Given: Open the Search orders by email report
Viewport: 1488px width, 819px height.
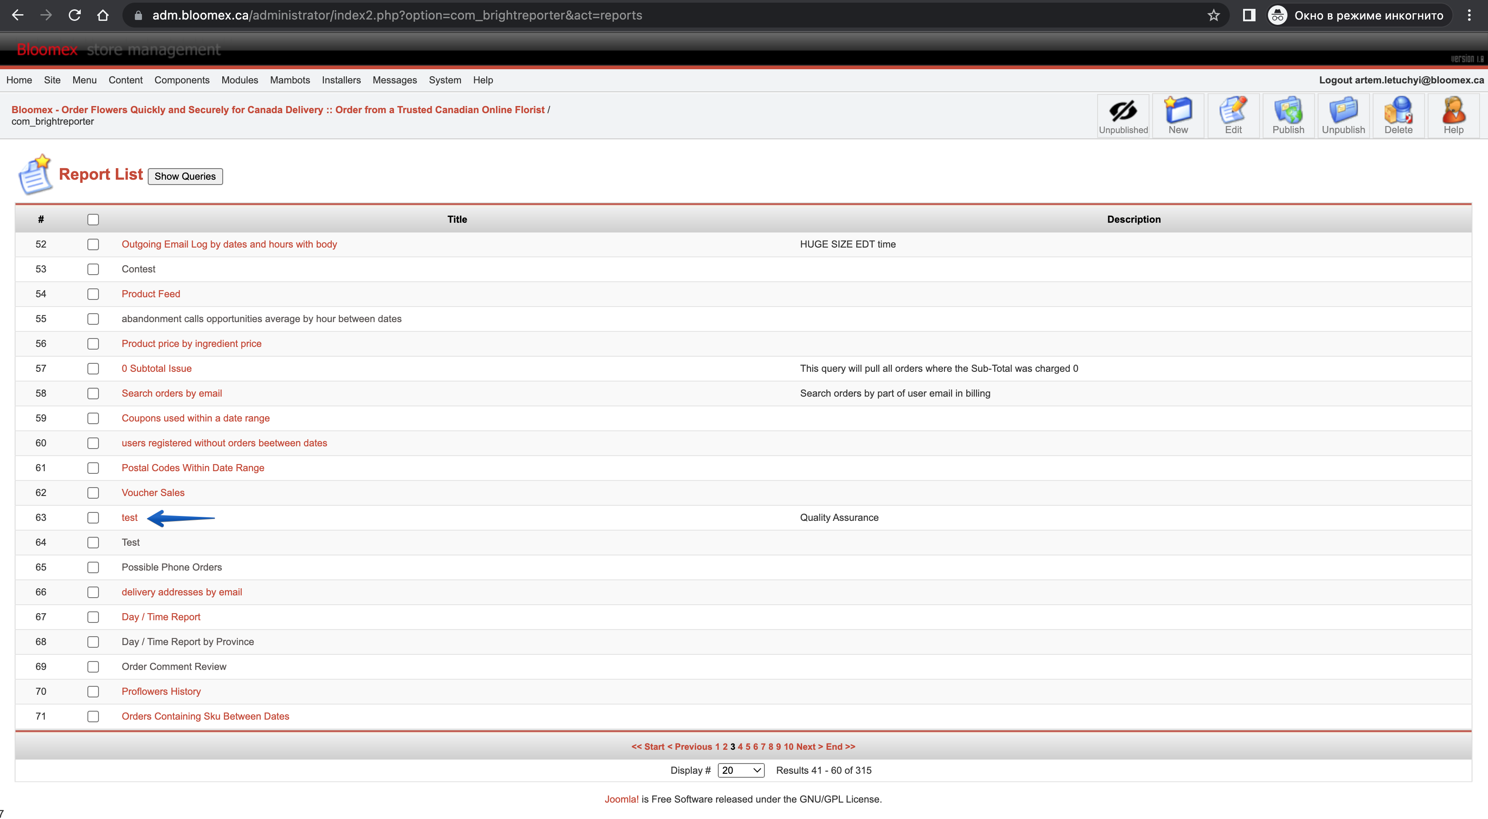Looking at the screenshot, I should (x=172, y=394).
